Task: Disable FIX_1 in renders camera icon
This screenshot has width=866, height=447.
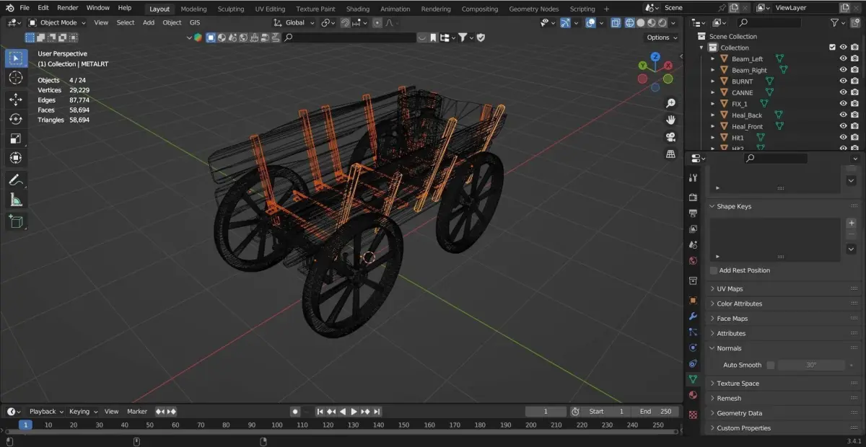Action: click(x=854, y=104)
